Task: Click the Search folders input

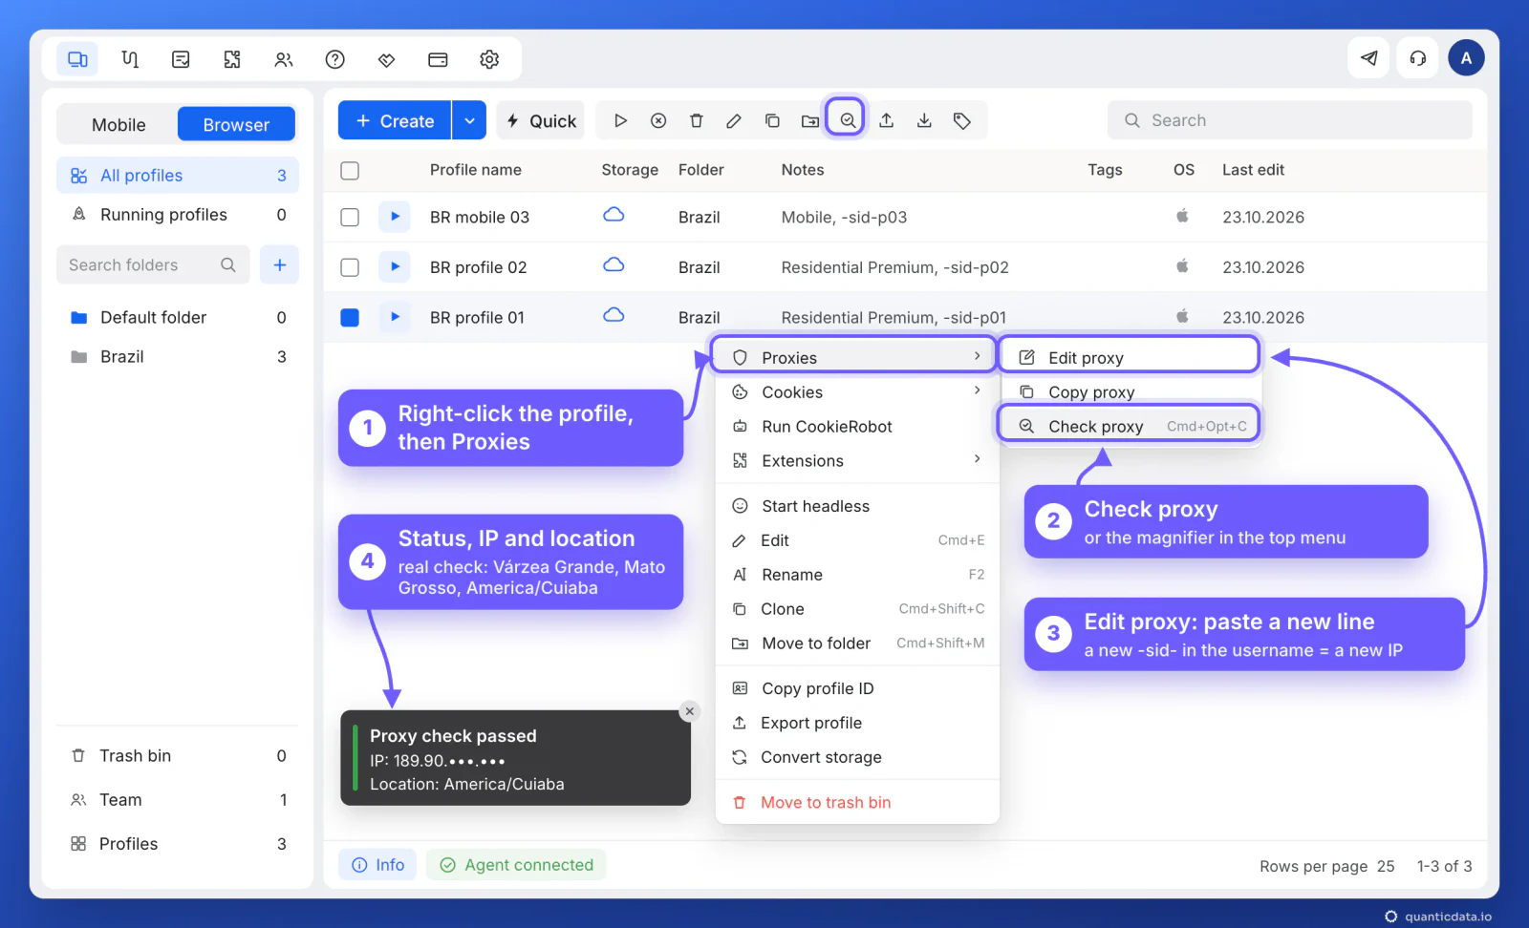Action: click(153, 264)
